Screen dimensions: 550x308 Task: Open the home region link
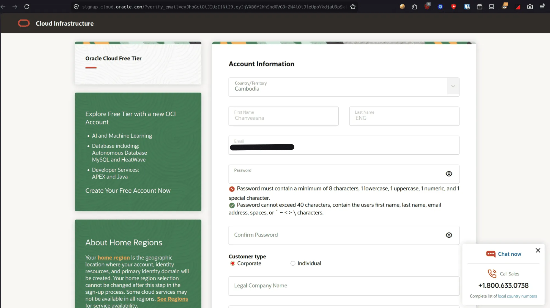[x=114, y=258]
